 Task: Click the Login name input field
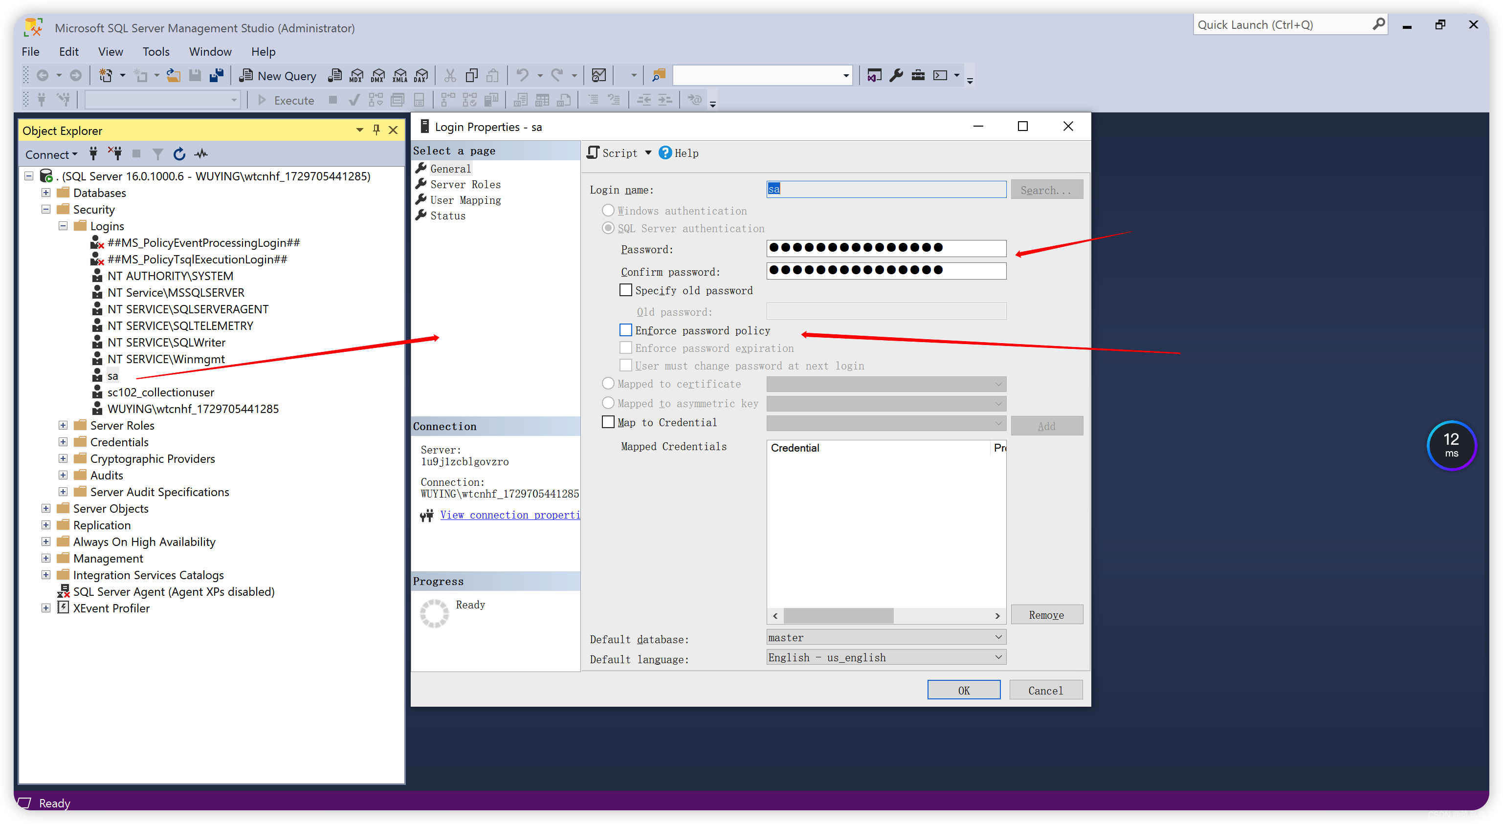885,190
